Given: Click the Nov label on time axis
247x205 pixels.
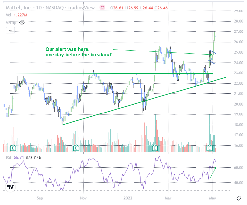Looking at the screenshot, I should pos(83,198).
